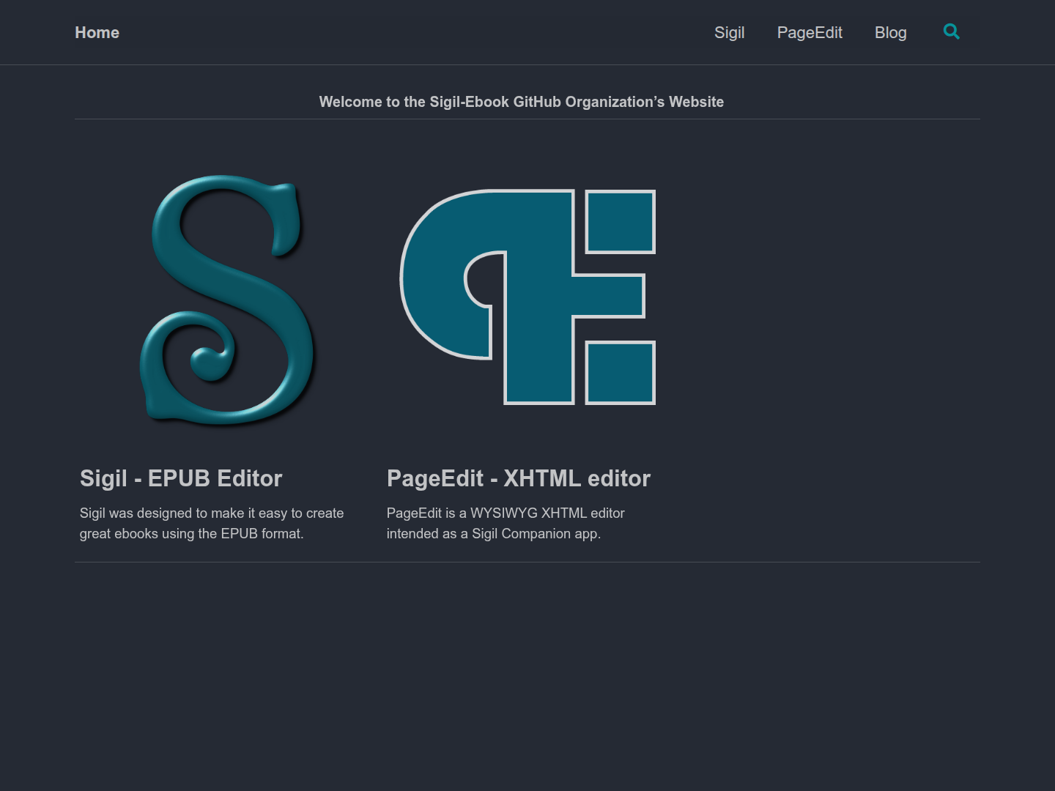
Task: Click the PageEdit logo image
Action: 527,297
